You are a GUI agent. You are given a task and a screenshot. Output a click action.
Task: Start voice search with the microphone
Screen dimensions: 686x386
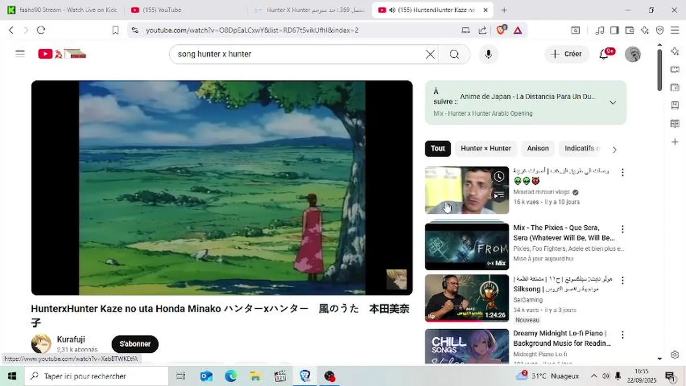click(488, 54)
